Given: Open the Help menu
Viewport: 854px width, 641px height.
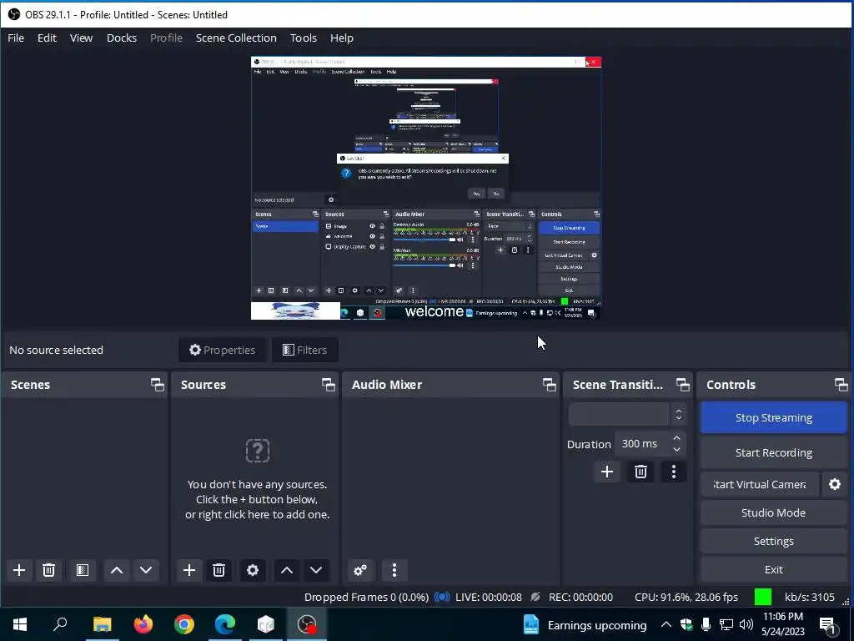Looking at the screenshot, I should coord(341,38).
